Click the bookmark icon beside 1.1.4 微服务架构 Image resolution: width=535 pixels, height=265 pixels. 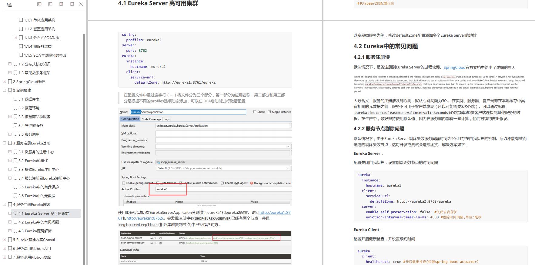click(21, 46)
